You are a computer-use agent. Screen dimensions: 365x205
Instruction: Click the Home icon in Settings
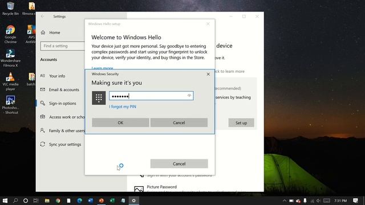(43, 32)
